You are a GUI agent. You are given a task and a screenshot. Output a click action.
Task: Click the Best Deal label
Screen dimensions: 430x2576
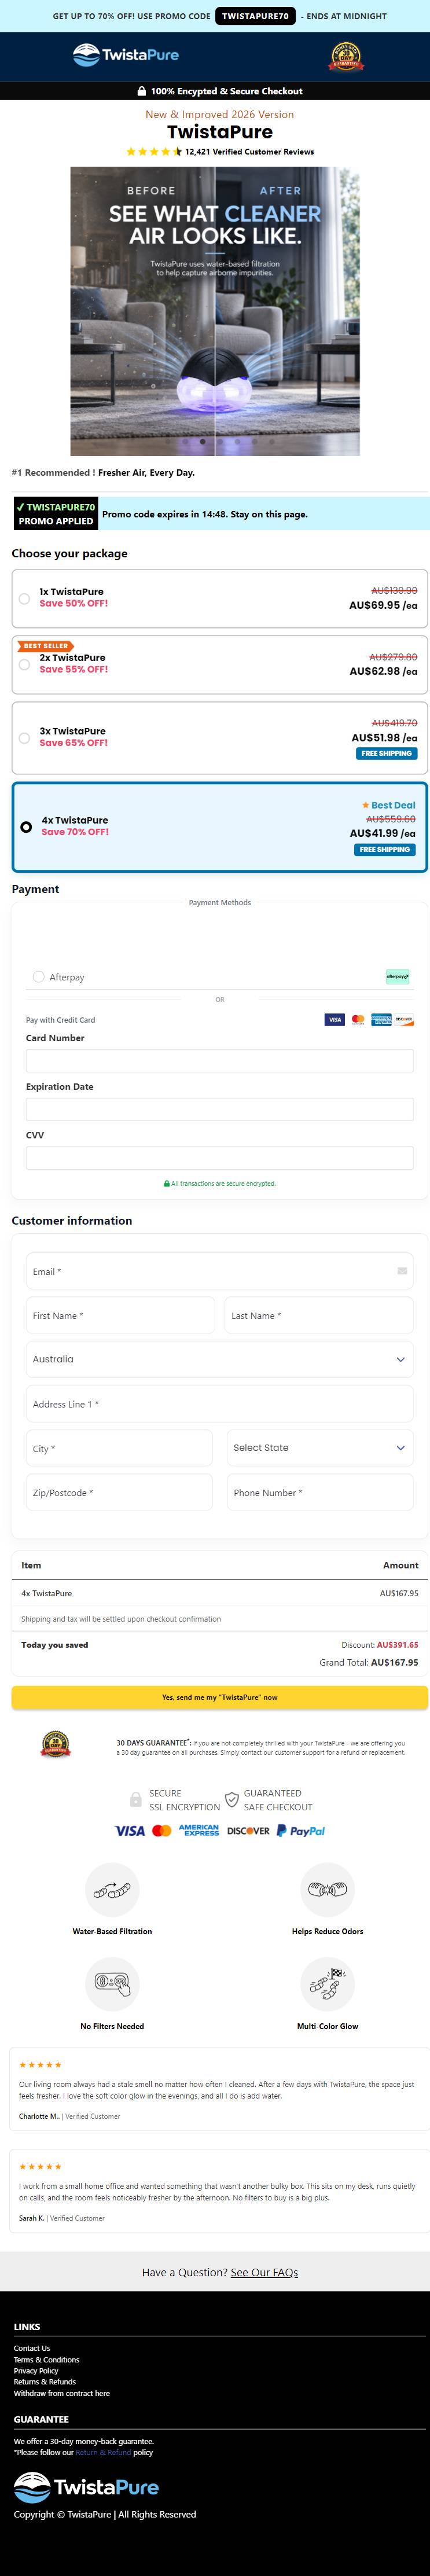tap(388, 805)
